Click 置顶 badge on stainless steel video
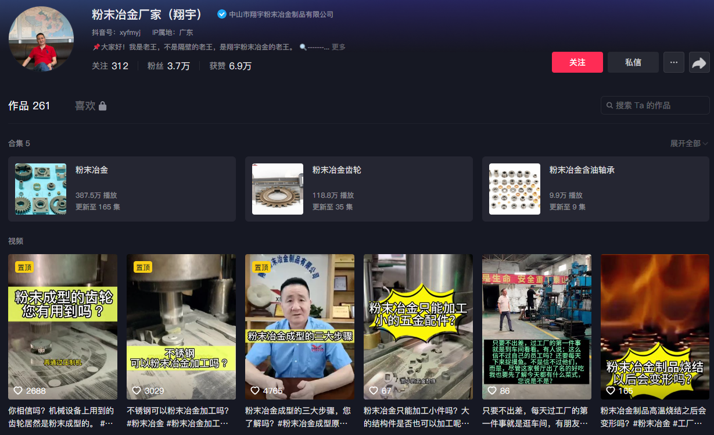714x435 pixels. 143,268
